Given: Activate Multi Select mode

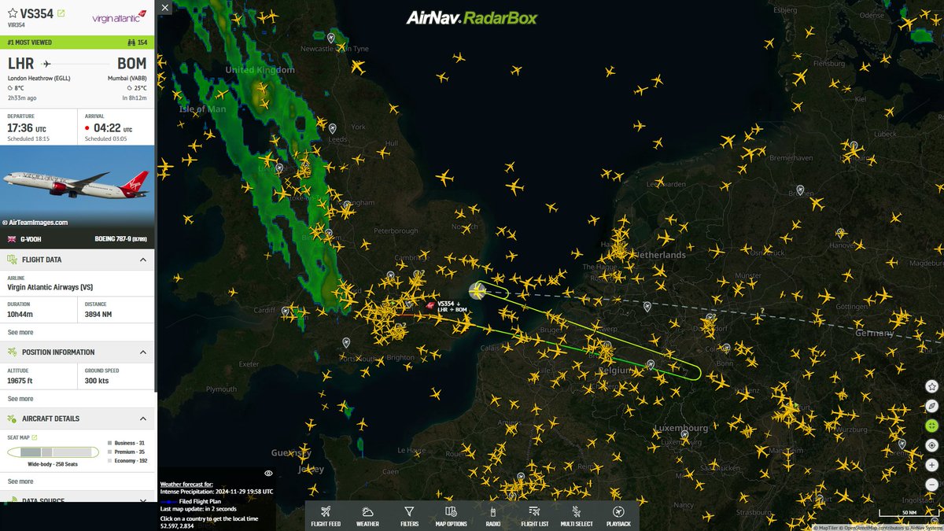Looking at the screenshot, I should click(x=577, y=516).
